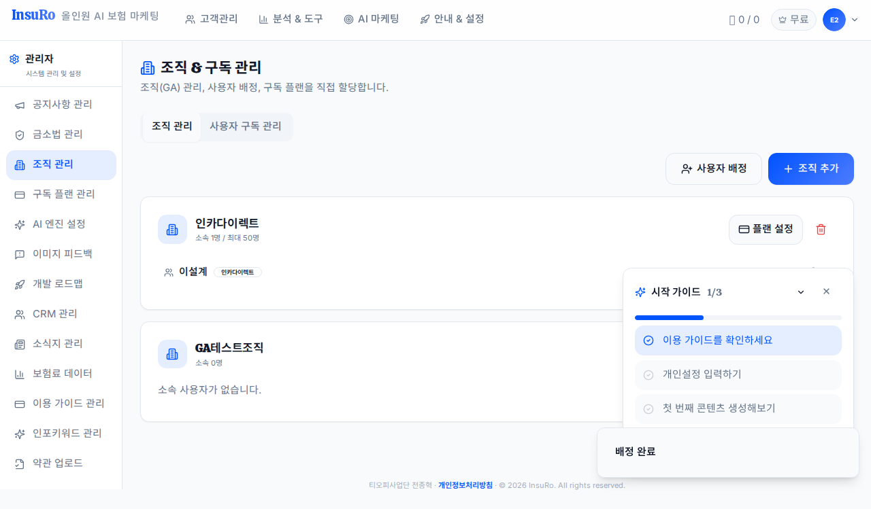Open the 분석 & 도구 navigation menu
This screenshot has height=509, width=871.
coord(291,19)
